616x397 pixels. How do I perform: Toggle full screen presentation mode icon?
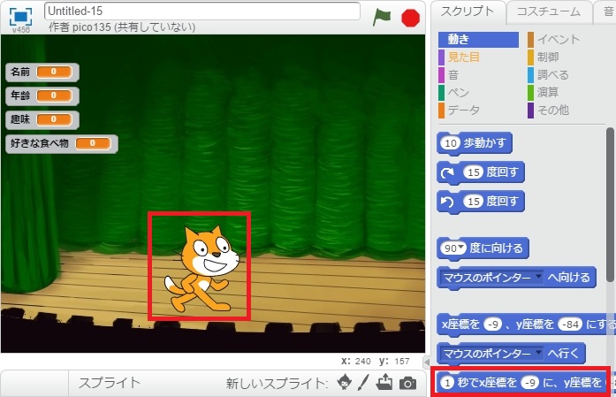coord(20,17)
